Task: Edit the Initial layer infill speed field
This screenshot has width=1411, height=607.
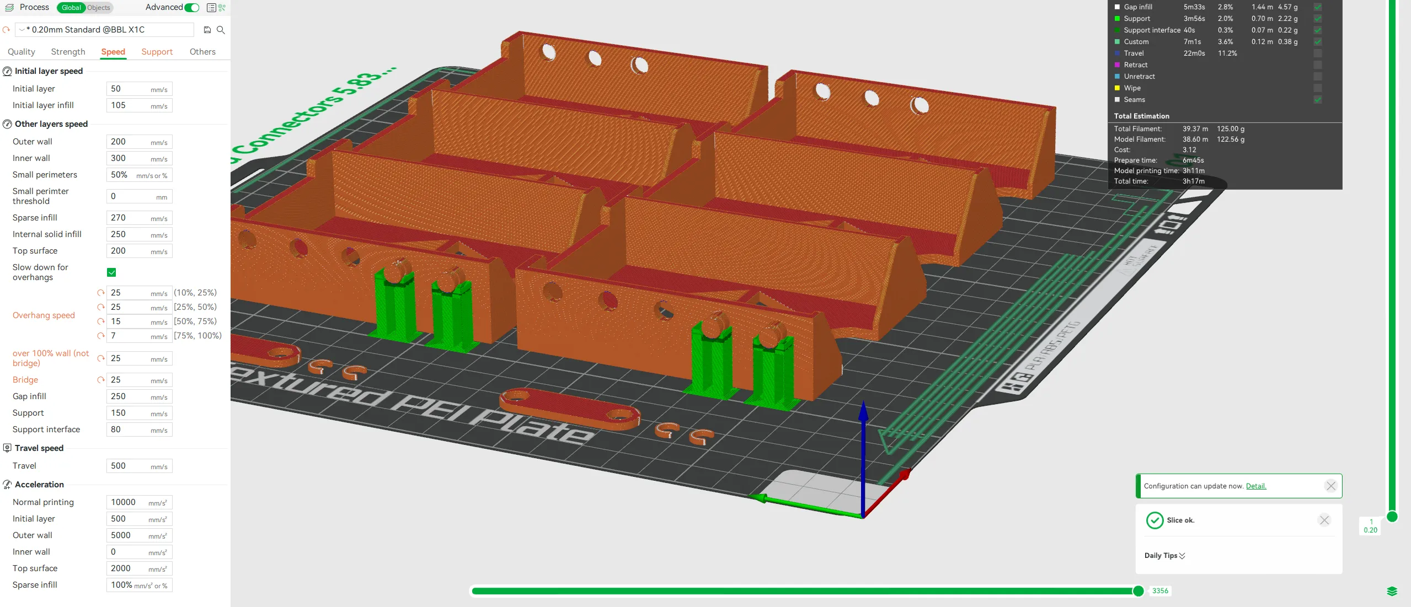Action: [139, 105]
